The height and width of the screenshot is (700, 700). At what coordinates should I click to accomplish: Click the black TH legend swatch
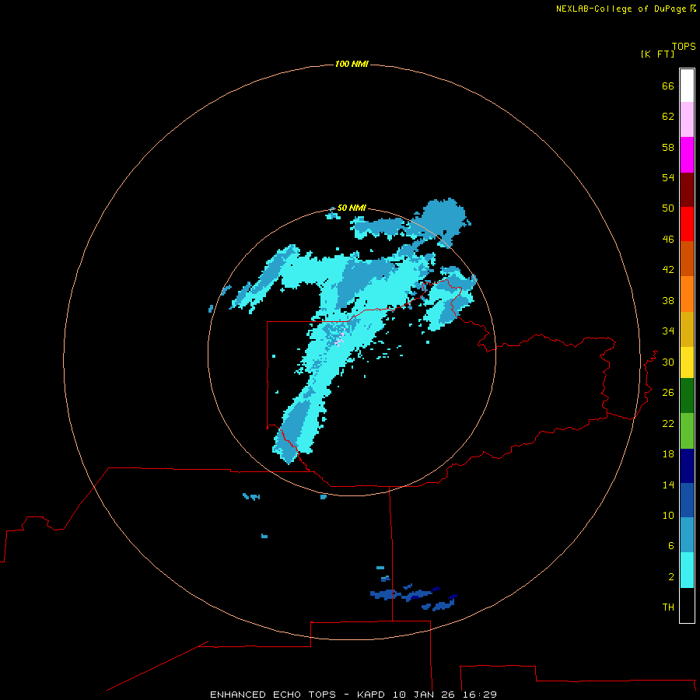pos(687,605)
